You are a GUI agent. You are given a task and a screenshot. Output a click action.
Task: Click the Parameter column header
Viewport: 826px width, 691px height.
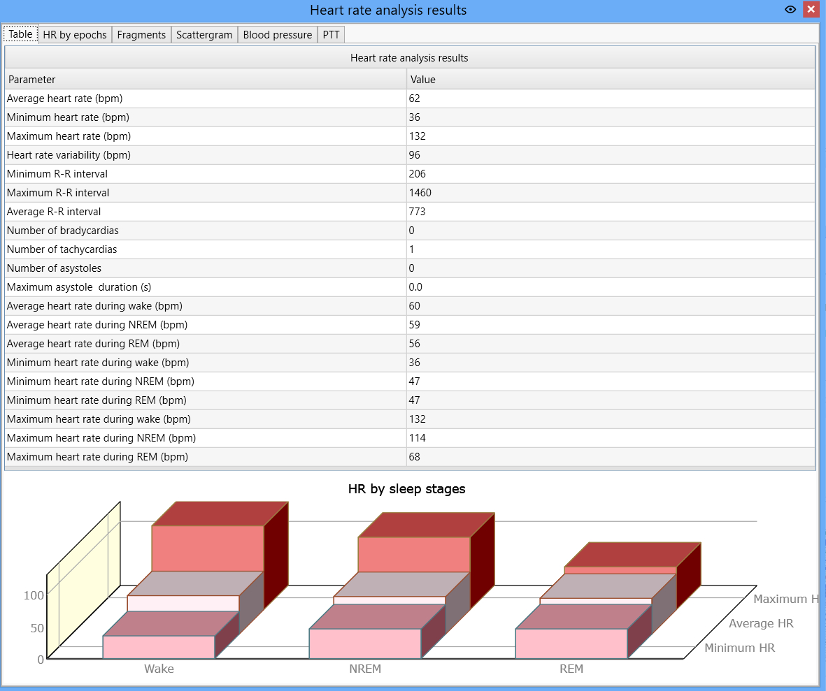click(206, 80)
